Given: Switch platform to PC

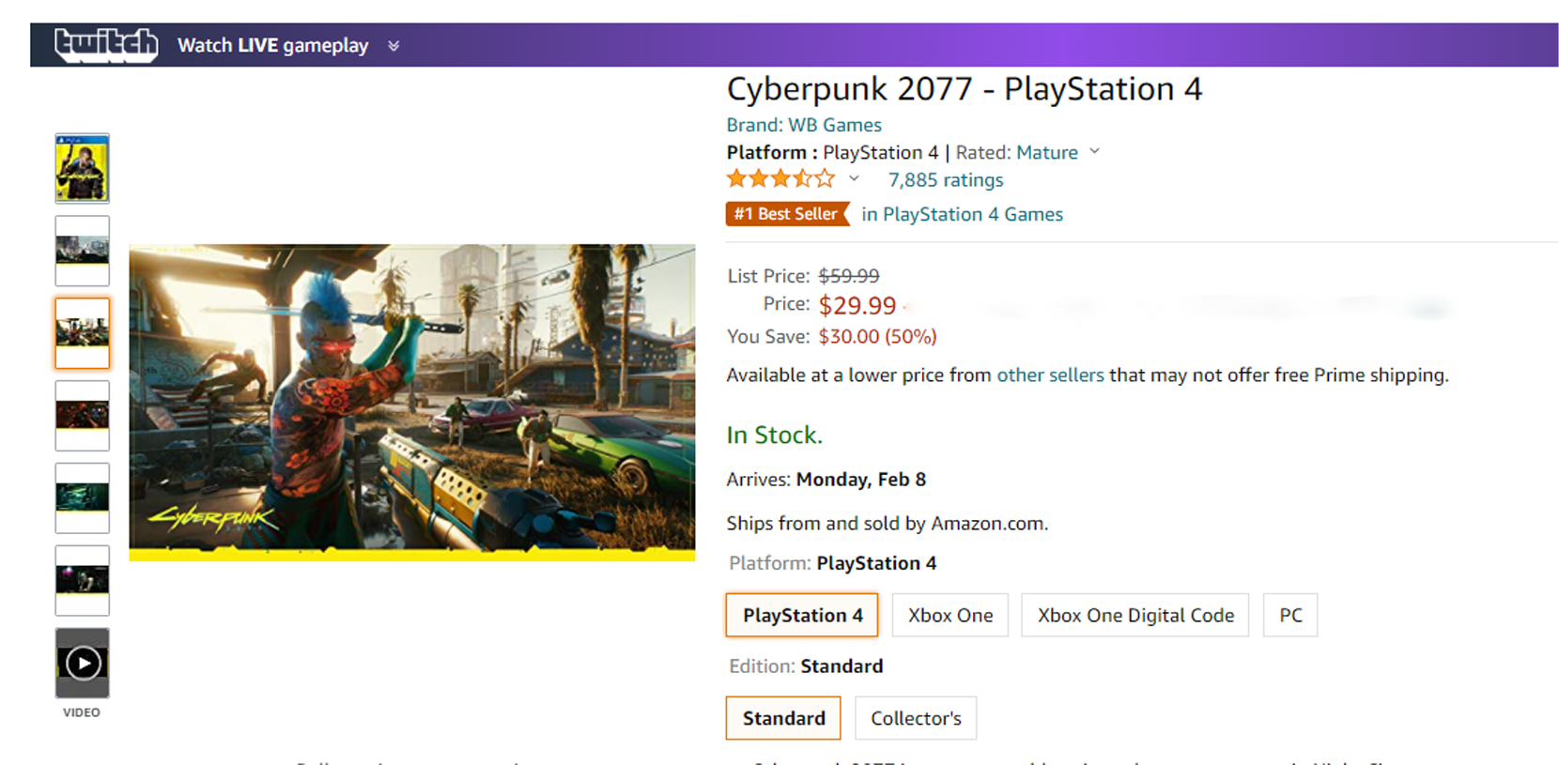Looking at the screenshot, I should tap(1290, 615).
